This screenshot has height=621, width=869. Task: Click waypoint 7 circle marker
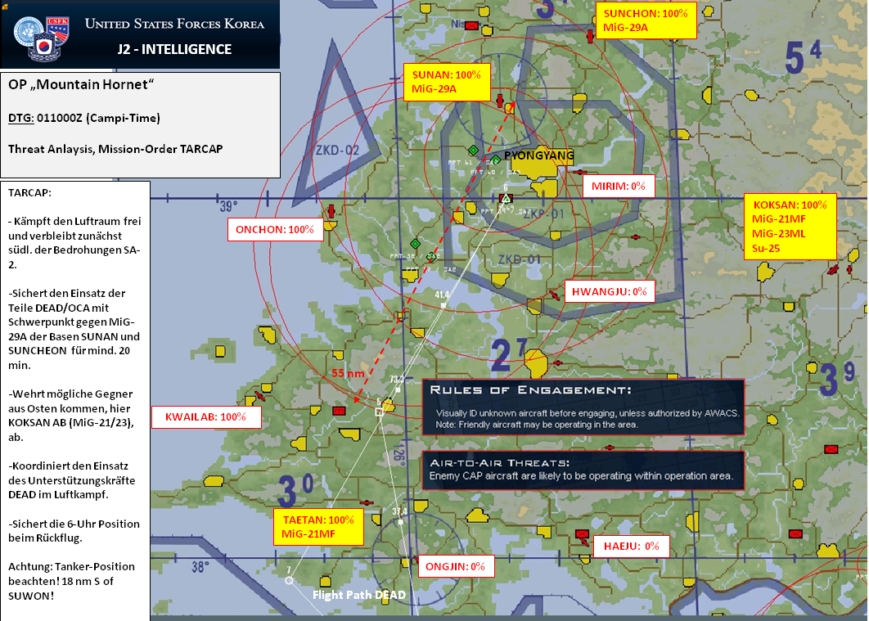pyautogui.click(x=290, y=581)
